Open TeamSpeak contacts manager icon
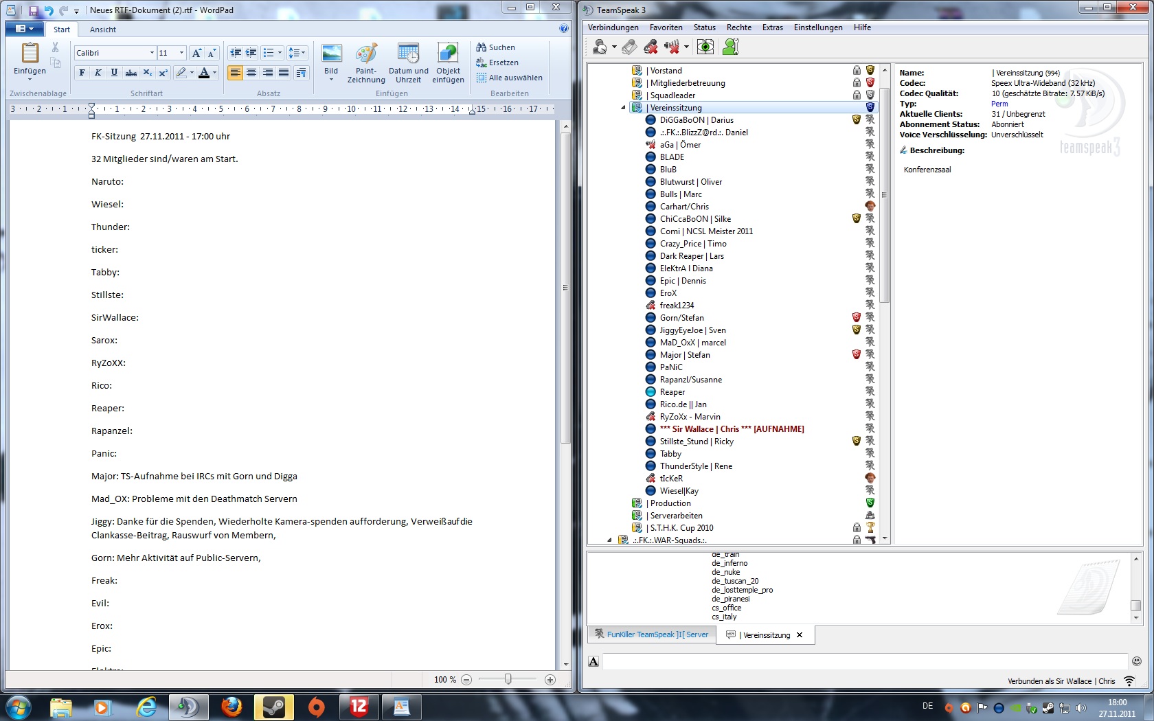The height and width of the screenshot is (721, 1154). pyautogui.click(x=731, y=47)
